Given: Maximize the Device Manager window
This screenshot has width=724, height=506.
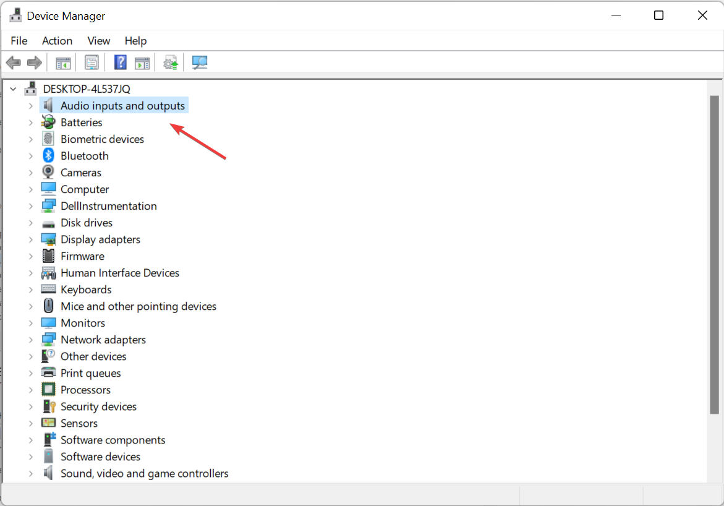Looking at the screenshot, I should coord(659,15).
